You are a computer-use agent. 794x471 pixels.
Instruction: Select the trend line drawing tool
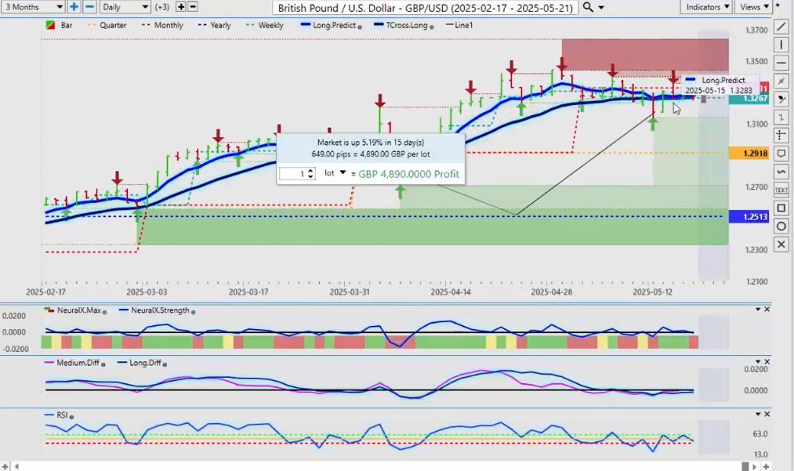pos(781,27)
